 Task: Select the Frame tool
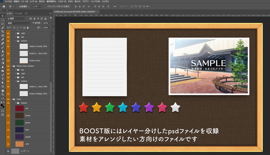3,36
